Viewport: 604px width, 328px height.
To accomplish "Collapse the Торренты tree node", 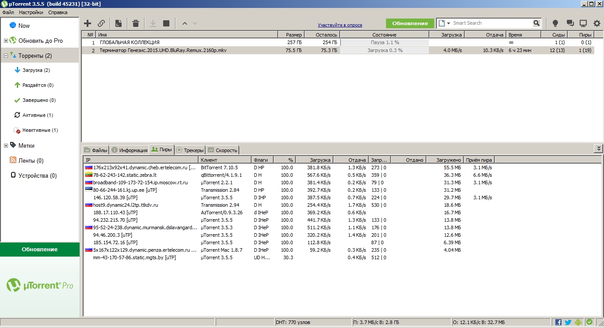I will 6,56.
